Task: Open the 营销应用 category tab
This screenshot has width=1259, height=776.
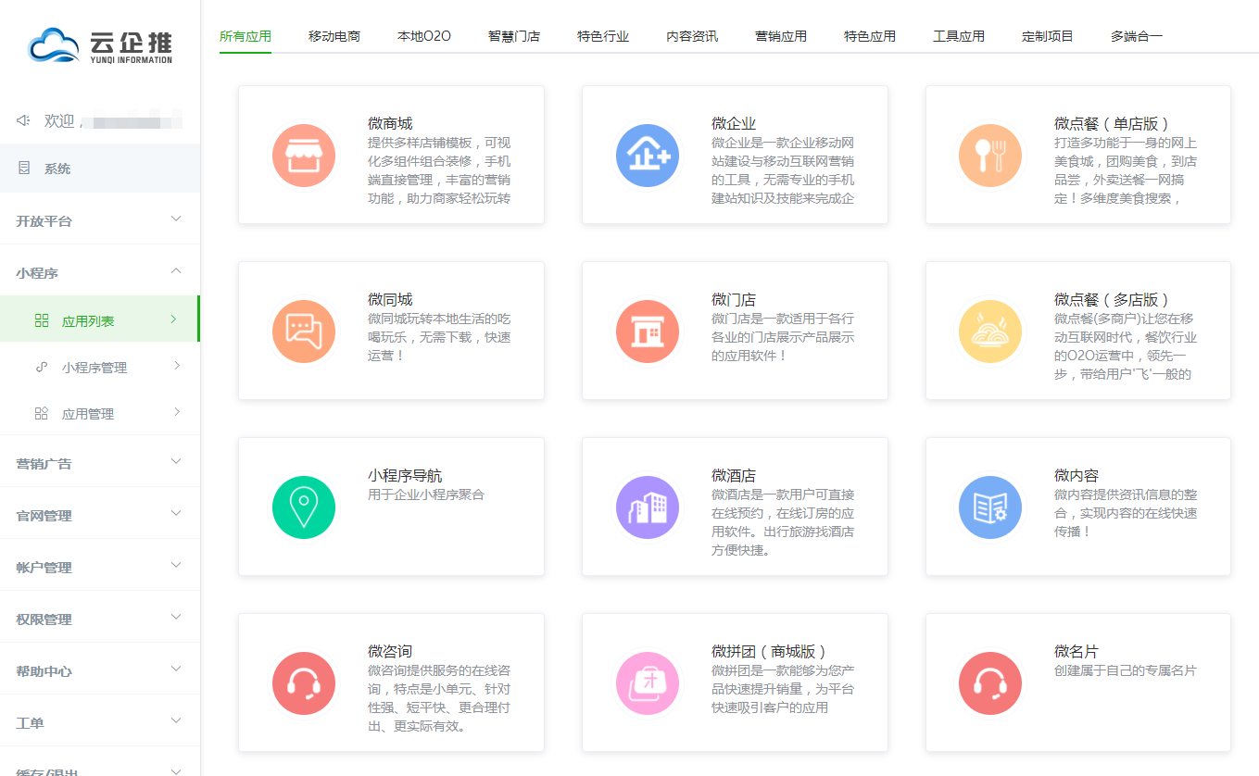Action: point(780,37)
